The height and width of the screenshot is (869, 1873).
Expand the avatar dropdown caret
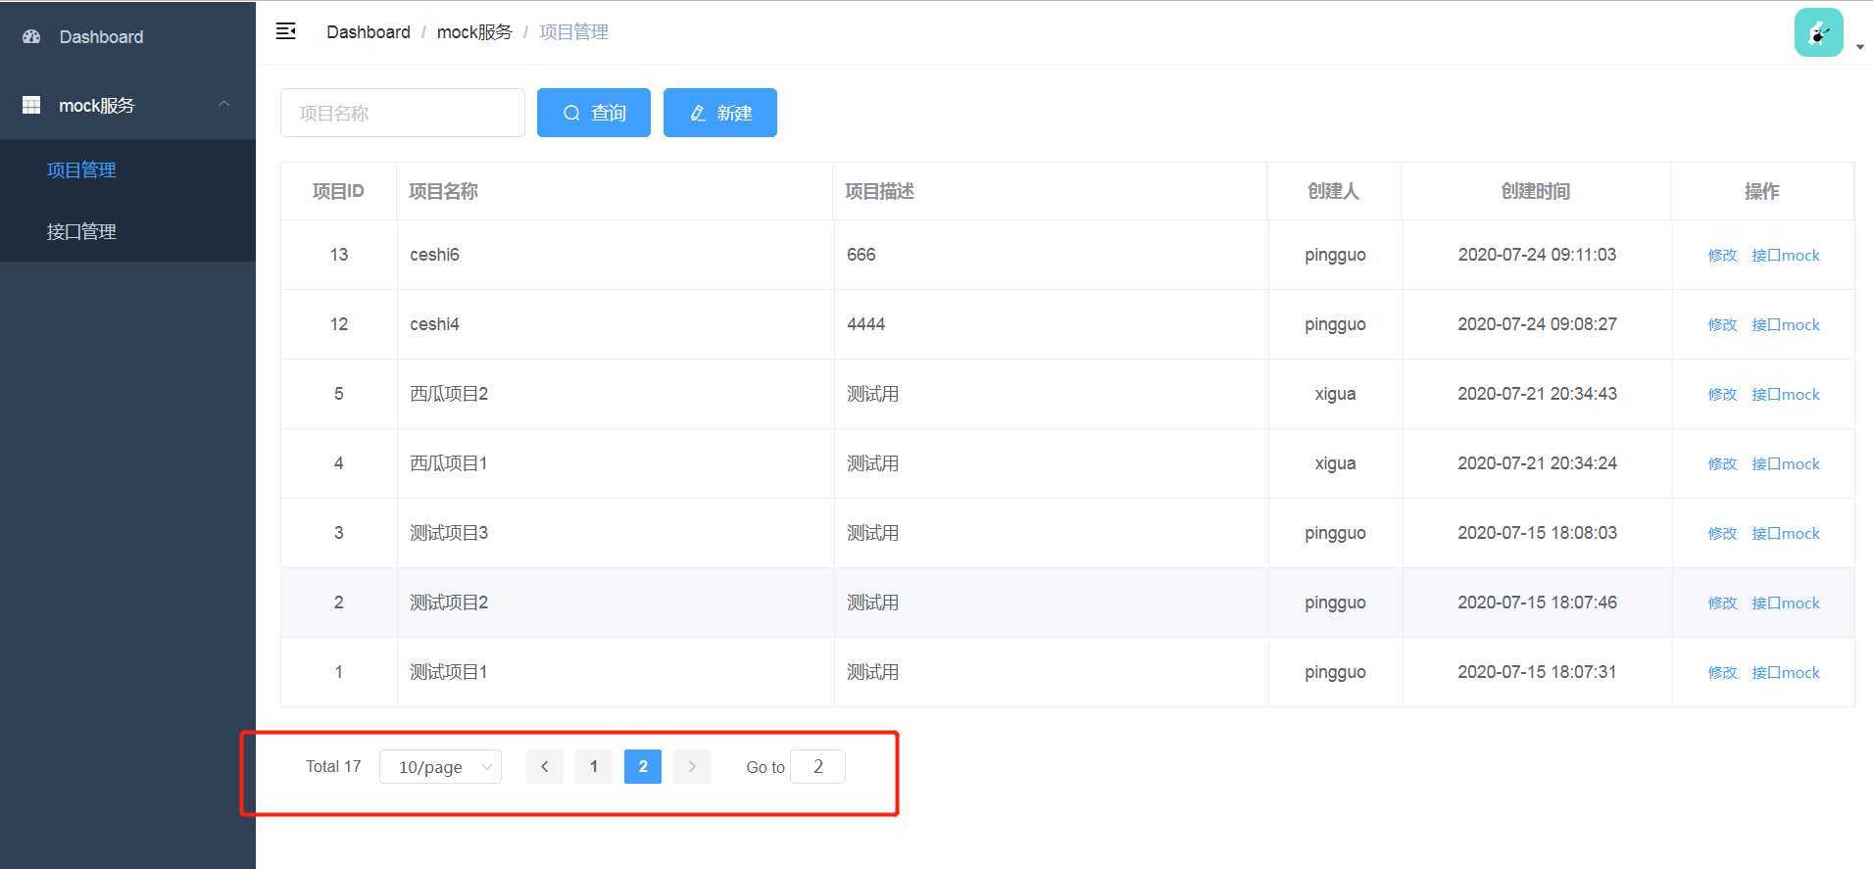pos(1859,46)
